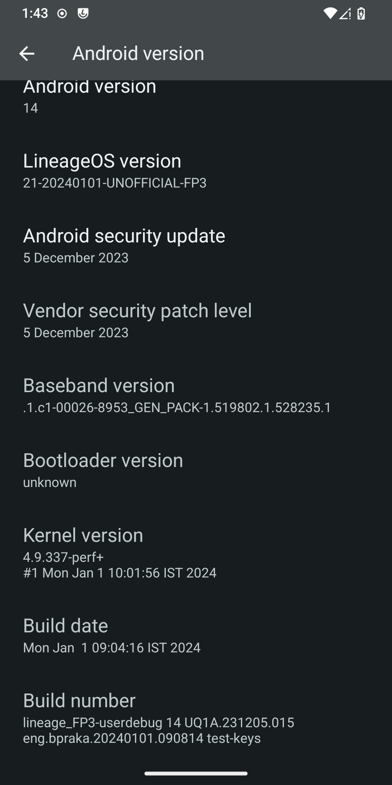Tap the Android version page title
The width and height of the screenshot is (392, 785).
point(138,53)
